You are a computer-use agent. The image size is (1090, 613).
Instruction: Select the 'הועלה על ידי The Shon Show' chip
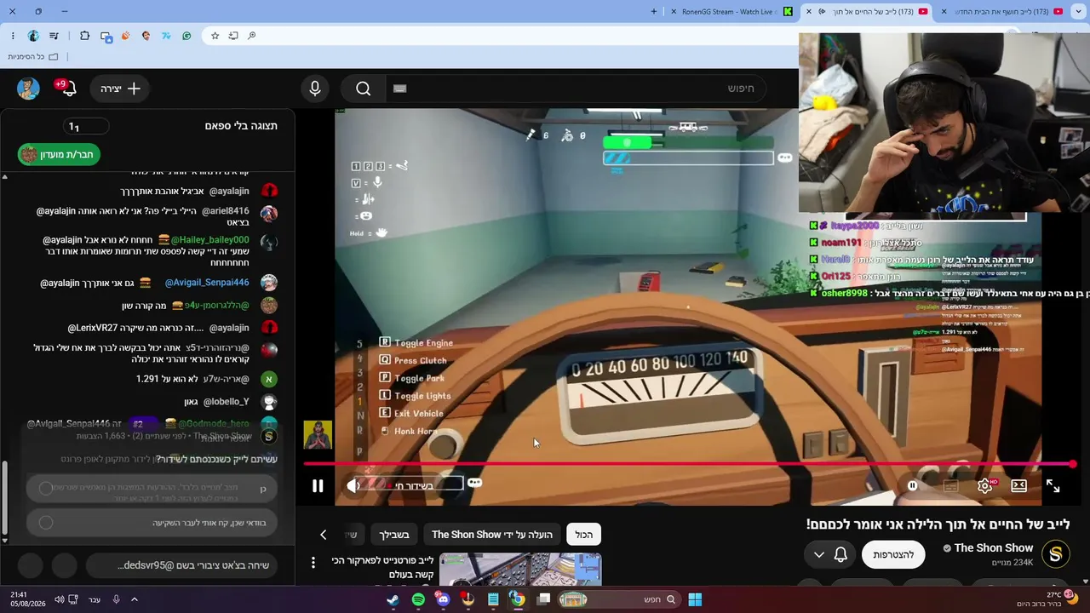pos(492,535)
